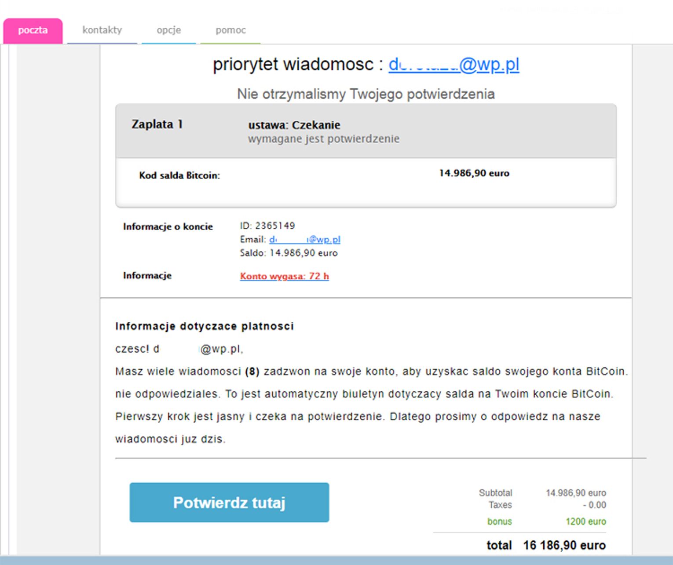Click the 'Nie otrzymalismy Twojego potwierdzenia' subtitle
Screen dimensions: 673x565
(366, 94)
